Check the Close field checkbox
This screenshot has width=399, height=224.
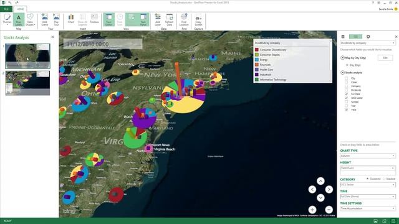(347, 82)
